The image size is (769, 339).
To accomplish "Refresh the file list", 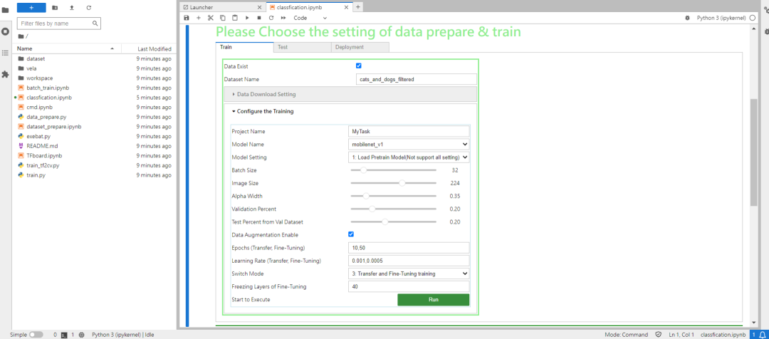I will (88, 7).
